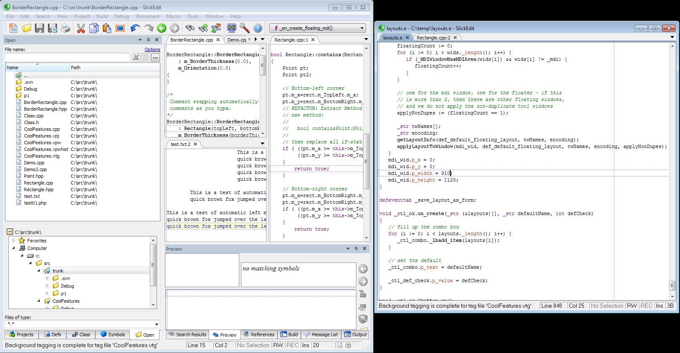Click the File name input field
The image size is (680, 353).
(x=67, y=57)
